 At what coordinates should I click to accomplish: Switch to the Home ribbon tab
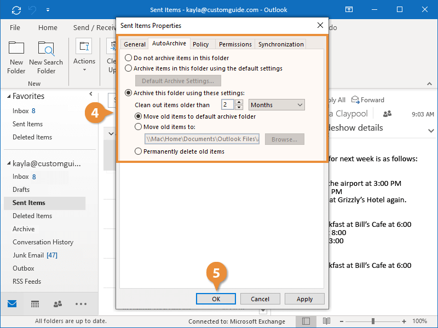coord(48,28)
